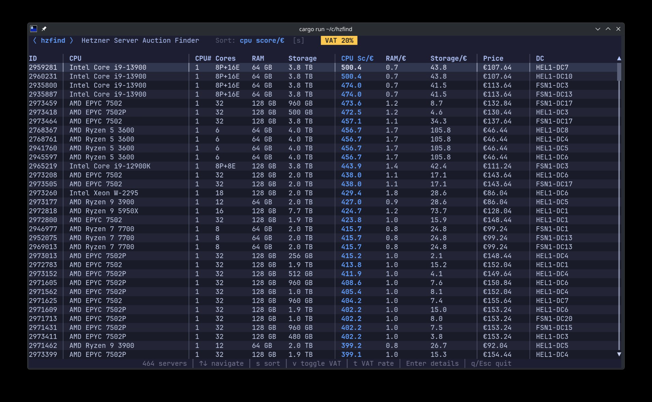Screen dimensions: 652x402
Task: Click the cpu score/€ sort indicator
Action: click(262, 40)
